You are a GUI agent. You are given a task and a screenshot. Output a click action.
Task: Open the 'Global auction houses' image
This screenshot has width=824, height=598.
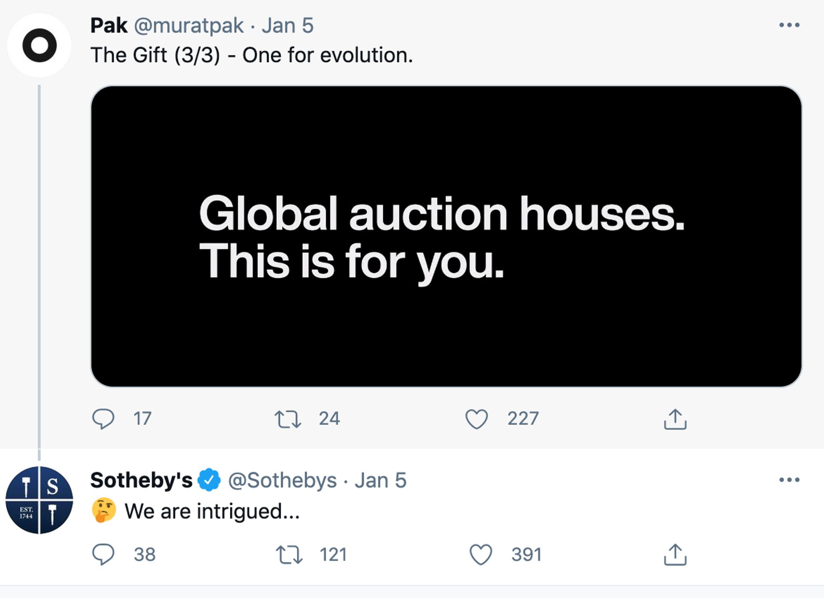click(x=446, y=236)
